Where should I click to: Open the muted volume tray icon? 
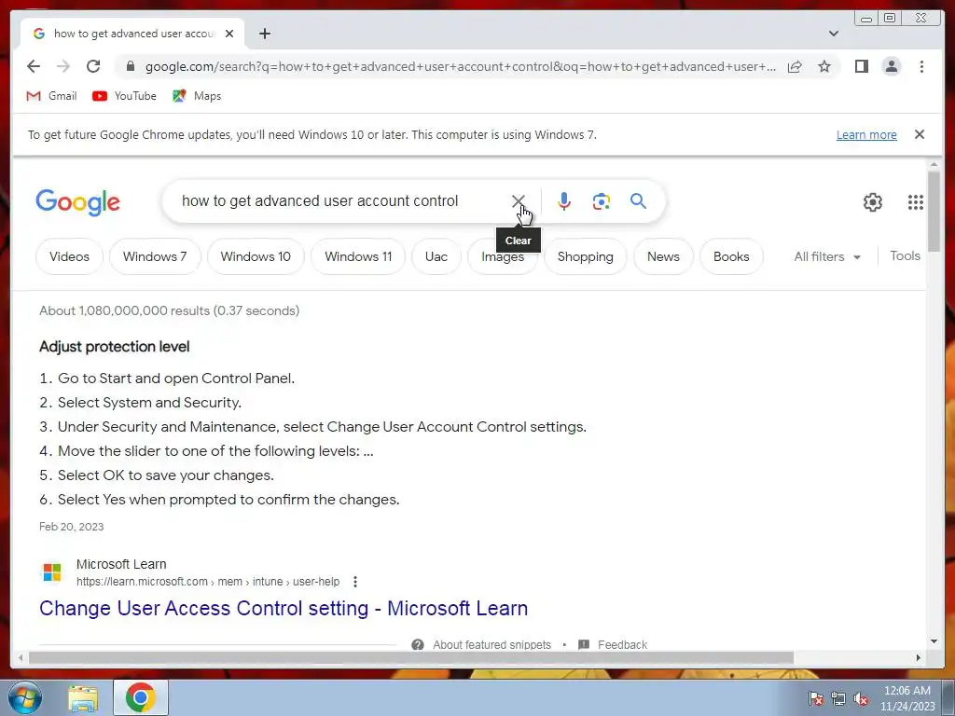coord(861,698)
